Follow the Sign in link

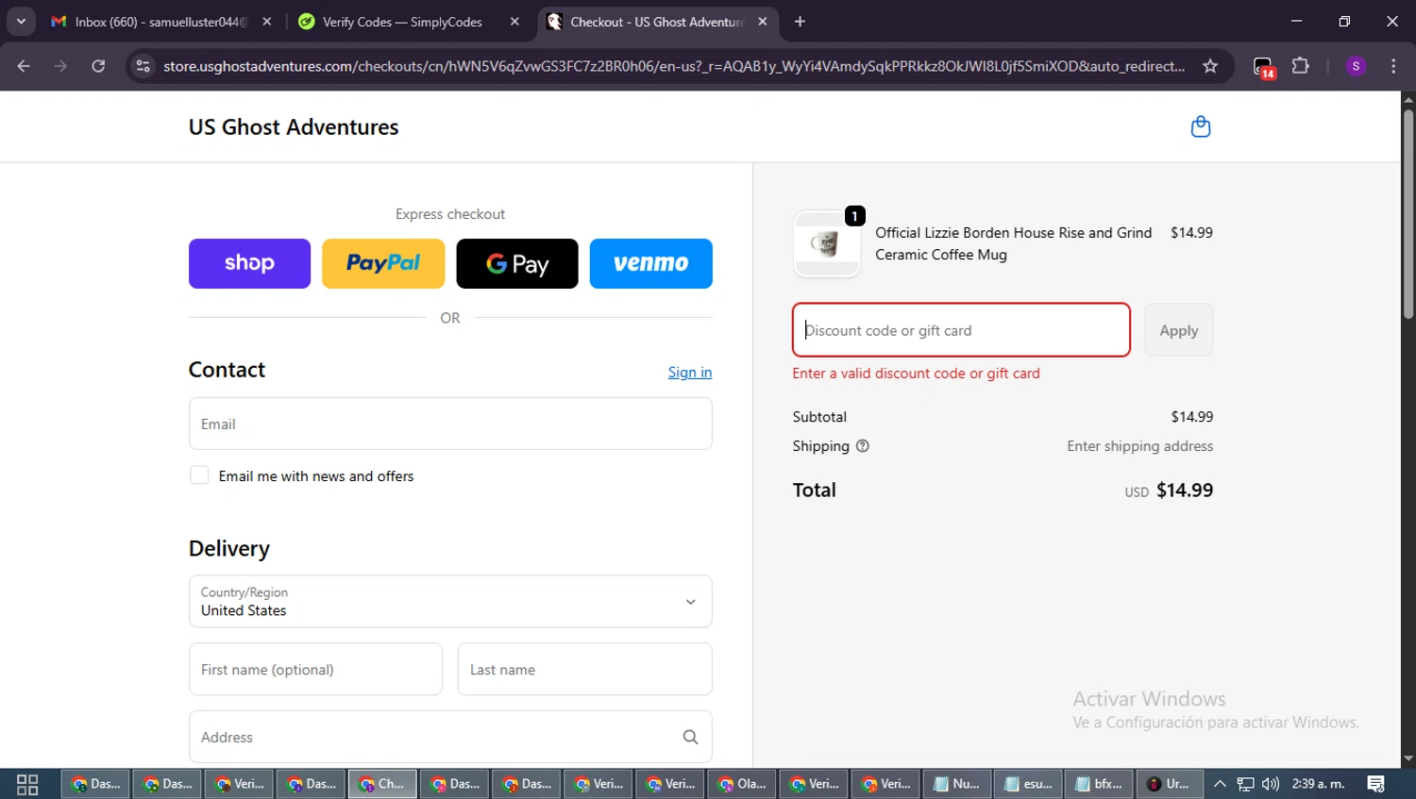[690, 372]
